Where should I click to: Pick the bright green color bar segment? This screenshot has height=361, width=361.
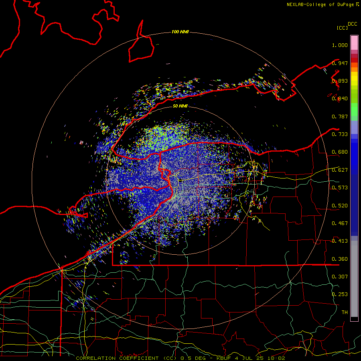pyautogui.click(x=354, y=110)
